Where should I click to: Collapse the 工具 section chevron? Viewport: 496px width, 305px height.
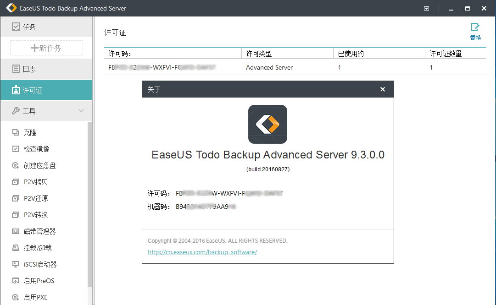81,110
